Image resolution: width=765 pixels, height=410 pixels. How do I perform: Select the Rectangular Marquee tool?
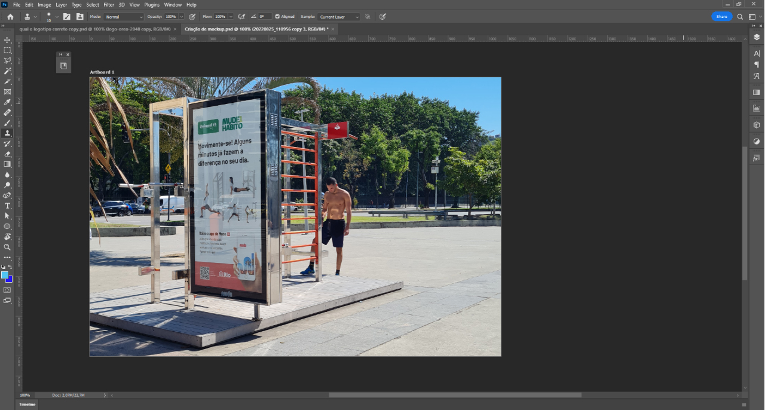[x=7, y=50]
